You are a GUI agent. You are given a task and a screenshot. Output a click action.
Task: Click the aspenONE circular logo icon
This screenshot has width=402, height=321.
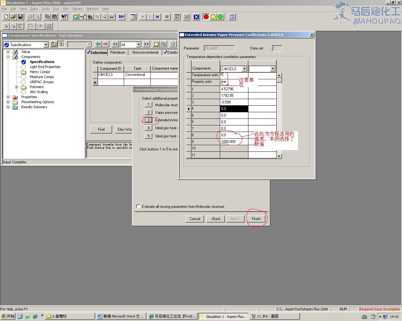pyautogui.click(x=232, y=17)
